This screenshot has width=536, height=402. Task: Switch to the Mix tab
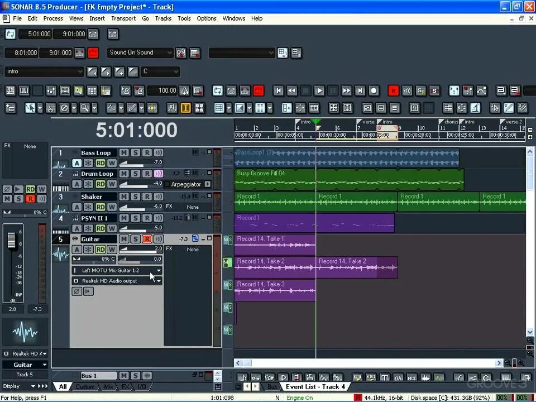tap(108, 386)
